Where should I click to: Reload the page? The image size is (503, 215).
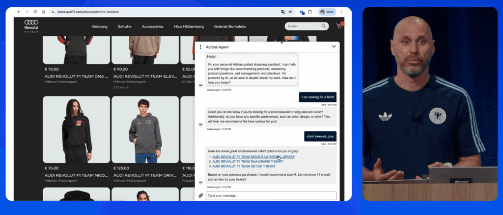coord(35,12)
